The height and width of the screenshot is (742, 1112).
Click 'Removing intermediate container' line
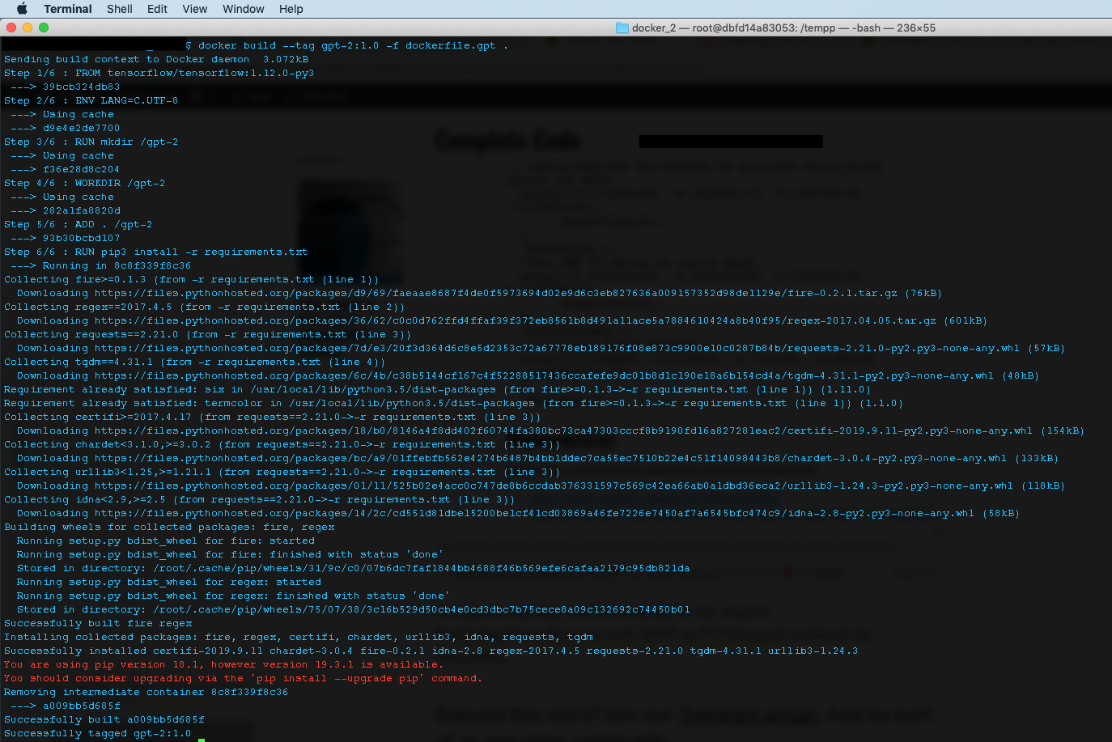(x=146, y=692)
